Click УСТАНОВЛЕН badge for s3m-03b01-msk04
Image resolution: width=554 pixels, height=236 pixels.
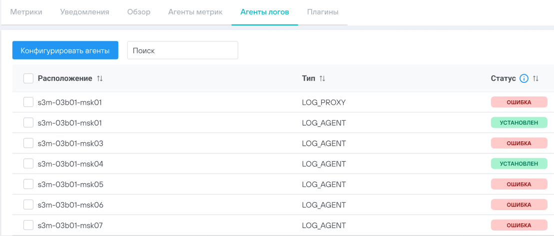pos(519,164)
